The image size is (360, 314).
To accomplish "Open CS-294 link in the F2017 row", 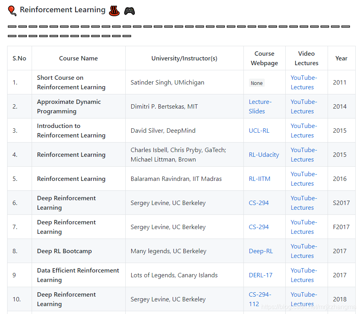I will tap(259, 227).
